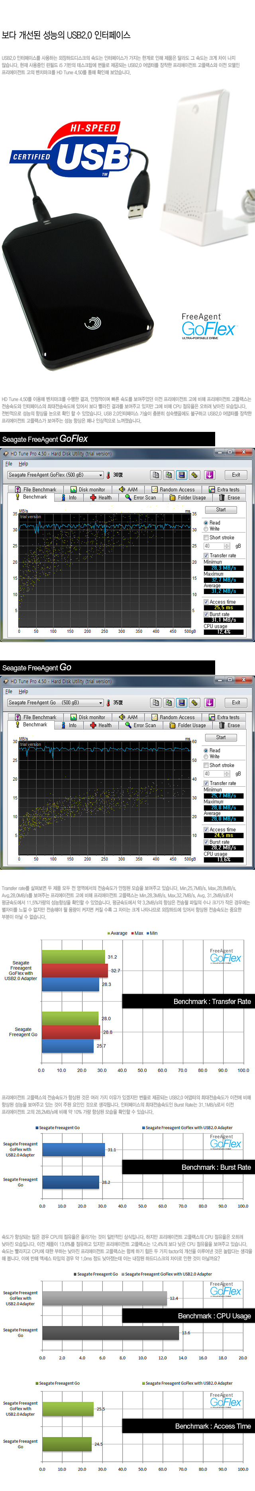Click copy-screenshot icon in GoFlex HD Tune window
Image resolution: width=255 pixels, height=1491 pixels.
pos(169,475)
